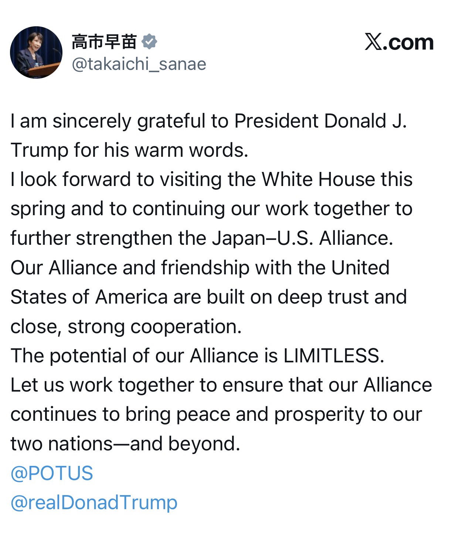This screenshot has width=459, height=538.
Task: Open the @POTUS mention
Action: click(x=52, y=473)
